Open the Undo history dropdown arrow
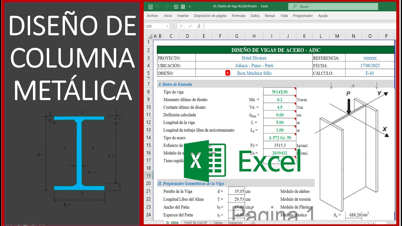The height and width of the screenshot is (226, 402). pos(162,7)
